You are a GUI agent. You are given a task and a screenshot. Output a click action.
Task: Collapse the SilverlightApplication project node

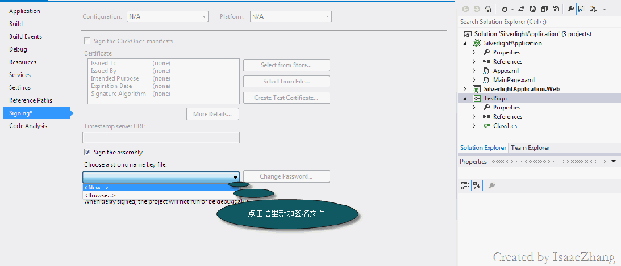pos(465,43)
